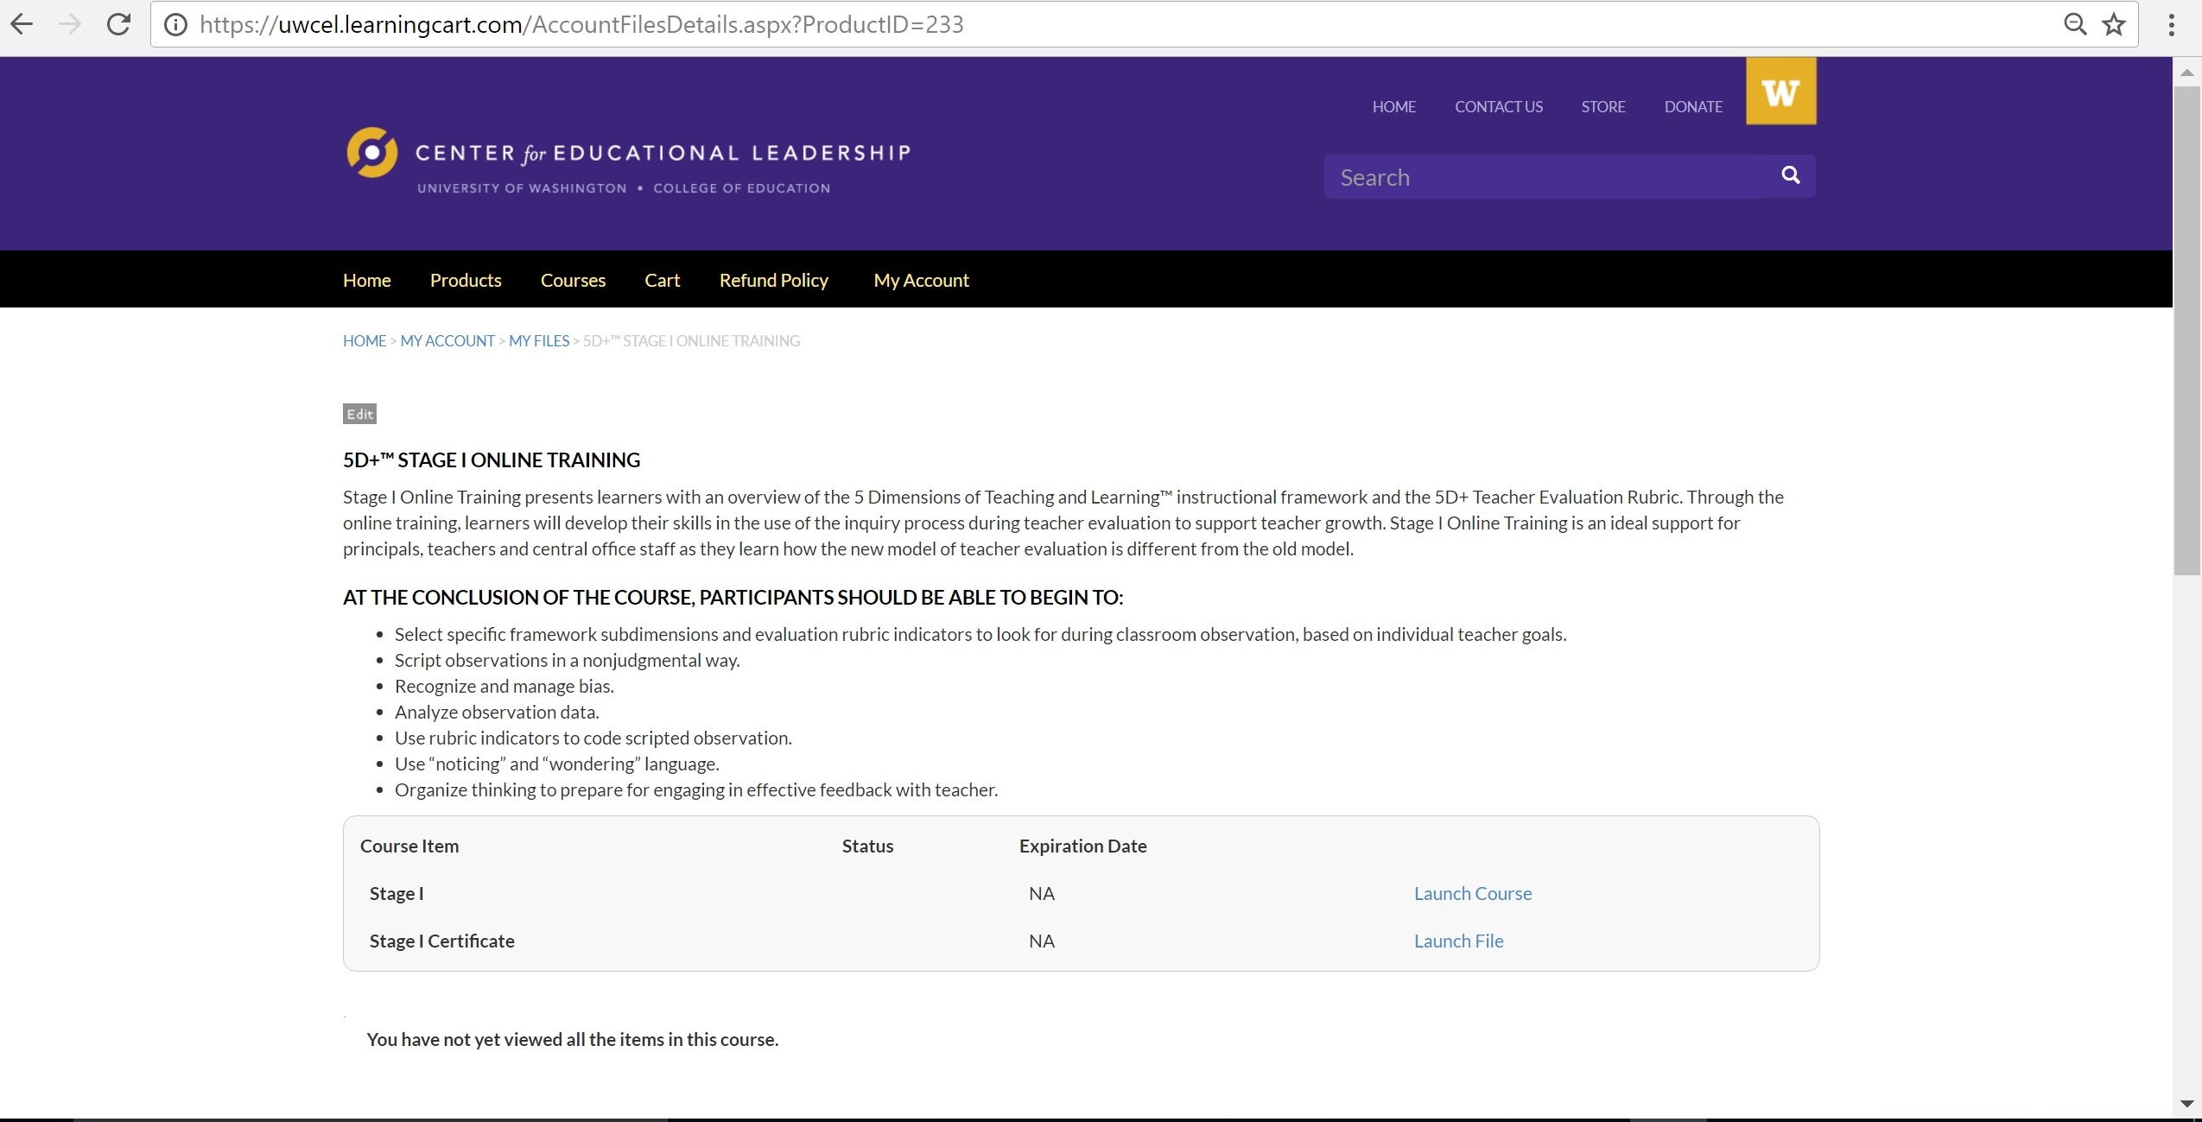Click the search magnifier button
This screenshot has width=2202, height=1122.
point(1791,175)
